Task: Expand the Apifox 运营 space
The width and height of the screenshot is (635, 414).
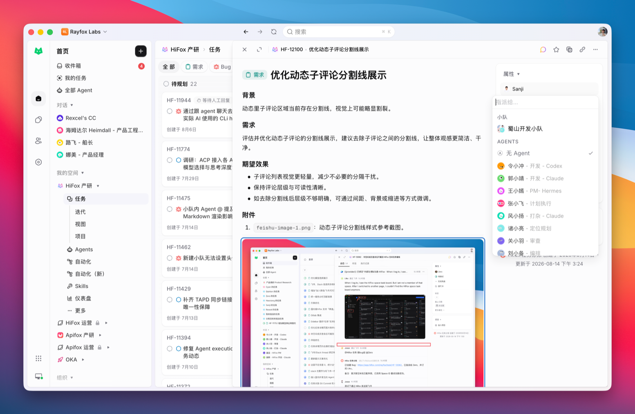Action: (x=108, y=347)
